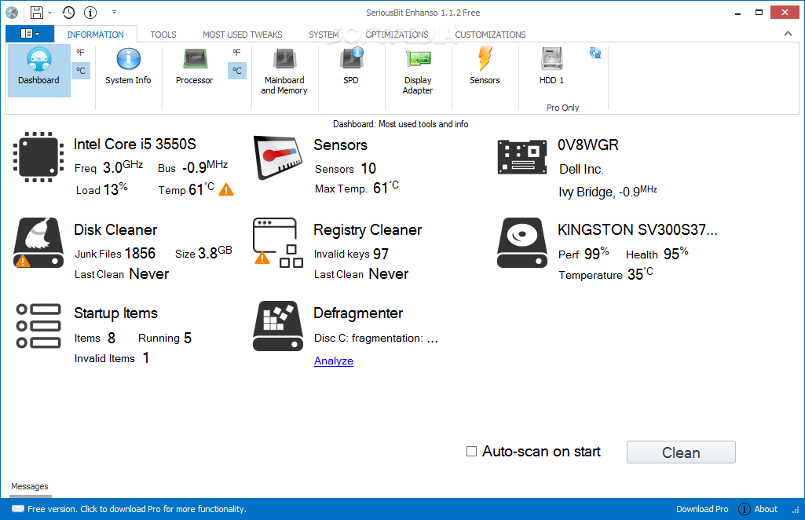Click the Startup Items title
The image size is (805, 520).
click(116, 313)
